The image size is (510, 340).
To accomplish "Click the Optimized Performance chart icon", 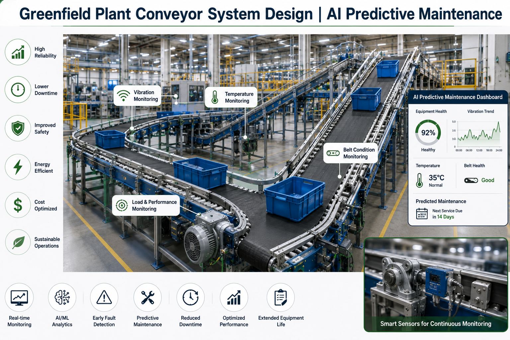I will [234, 297].
